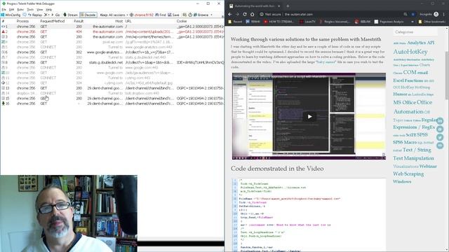The width and height of the screenshot is (449, 252).
Task: Close the Chrome tab
Action: point(279,6)
